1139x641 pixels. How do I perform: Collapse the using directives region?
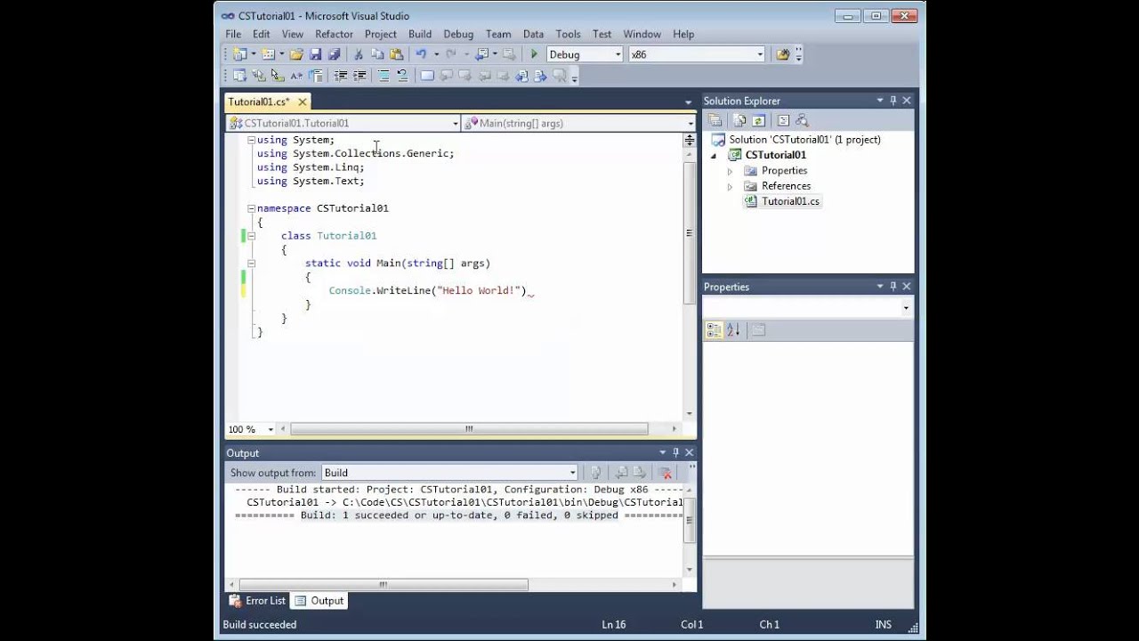coord(251,140)
